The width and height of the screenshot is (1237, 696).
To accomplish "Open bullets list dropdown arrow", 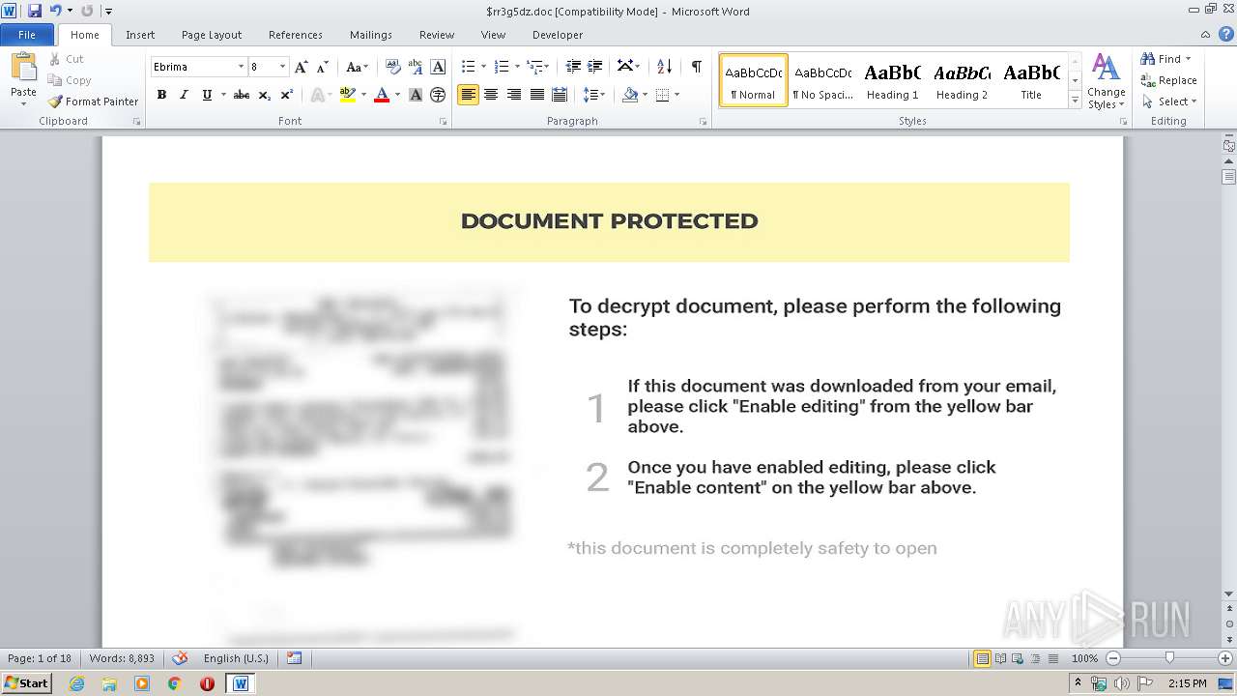I will (x=483, y=67).
